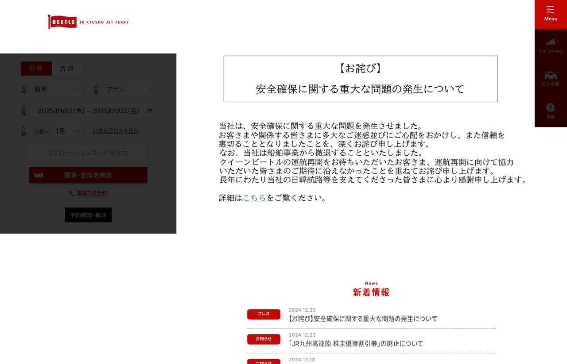The width and height of the screenshot is (567, 364).
Task: Click 11歳以下の方を追加 link
Action: click(116, 131)
